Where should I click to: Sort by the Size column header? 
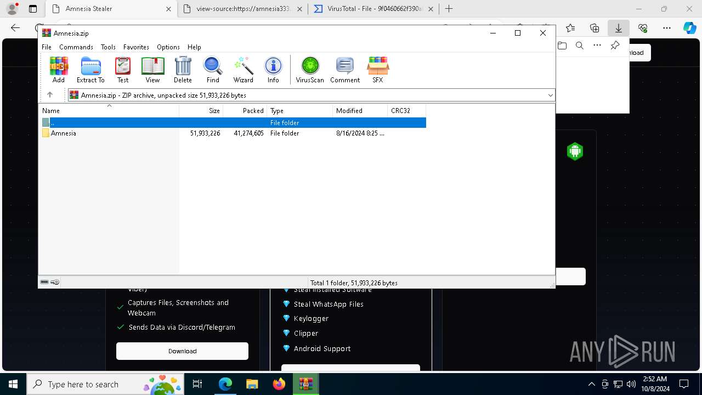(201, 110)
